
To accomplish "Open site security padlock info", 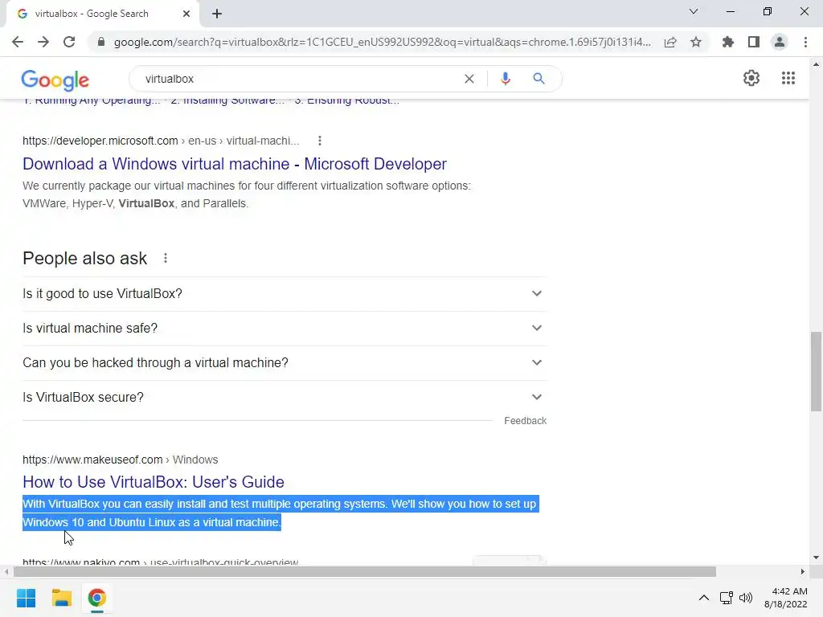I will point(101,42).
